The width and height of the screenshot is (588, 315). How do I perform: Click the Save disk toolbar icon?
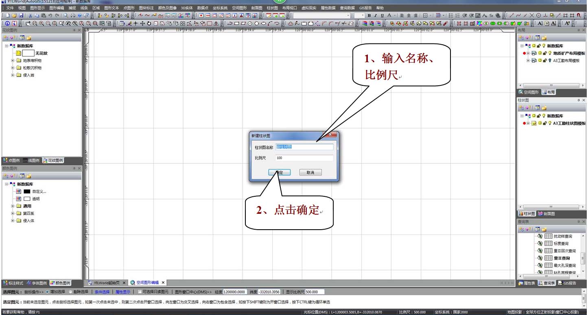pyautogui.click(x=21, y=15)
